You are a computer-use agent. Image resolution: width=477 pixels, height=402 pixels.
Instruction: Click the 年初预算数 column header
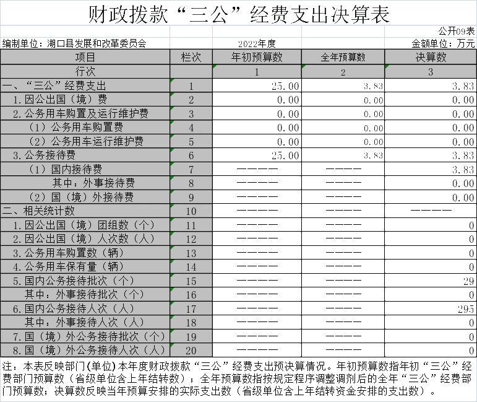coord(257,57)
